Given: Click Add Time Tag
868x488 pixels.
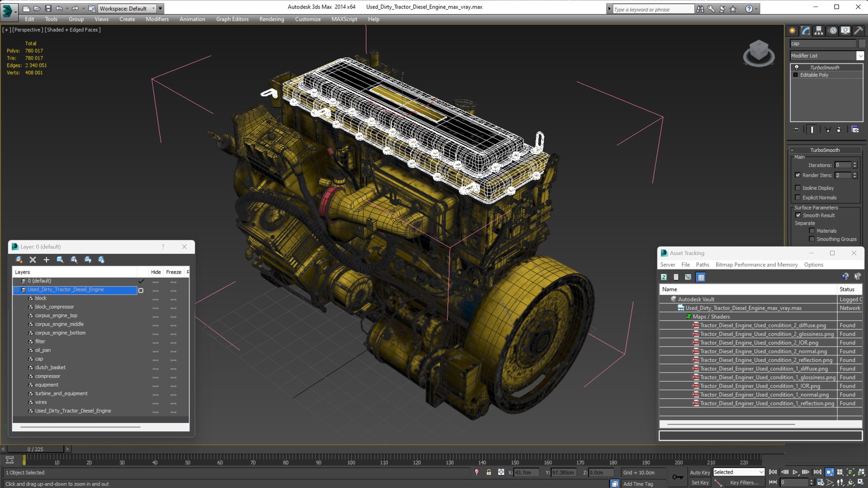Looking at the screenshot, I should point(638,484).
